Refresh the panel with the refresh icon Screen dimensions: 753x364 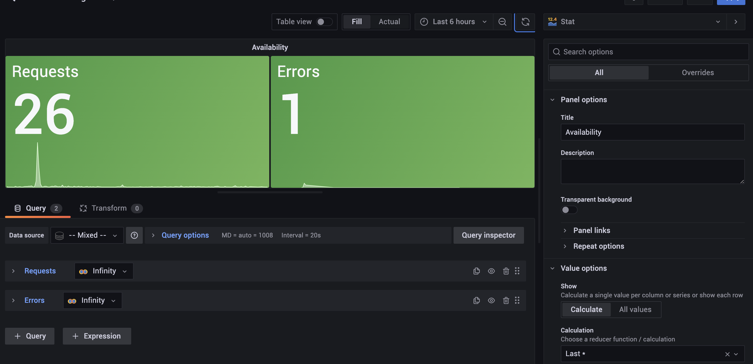[x=525, y=22]
